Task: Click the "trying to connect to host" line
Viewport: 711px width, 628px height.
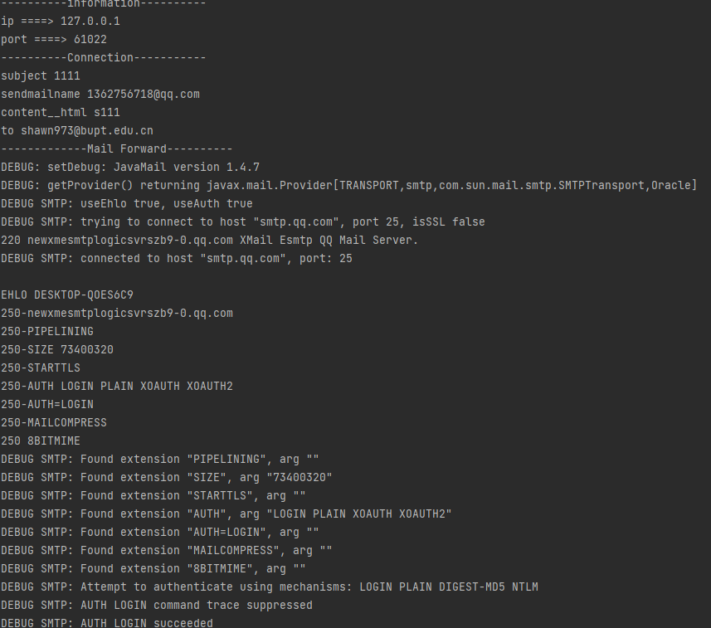Action: tap(242, 222)
